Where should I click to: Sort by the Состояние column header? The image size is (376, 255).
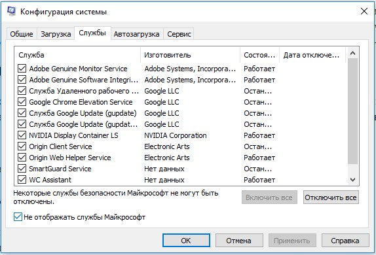tap(259, 55)
